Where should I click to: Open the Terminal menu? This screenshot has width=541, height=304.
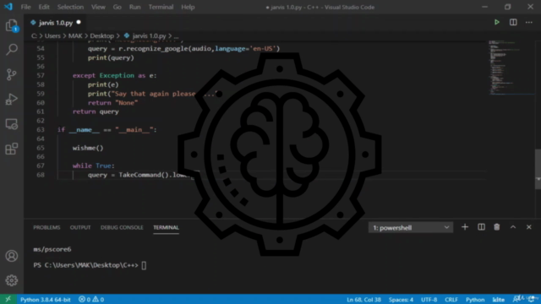click(x=161, y=7)
